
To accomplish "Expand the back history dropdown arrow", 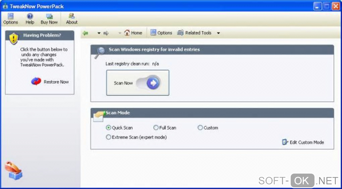I will (99, 34).
